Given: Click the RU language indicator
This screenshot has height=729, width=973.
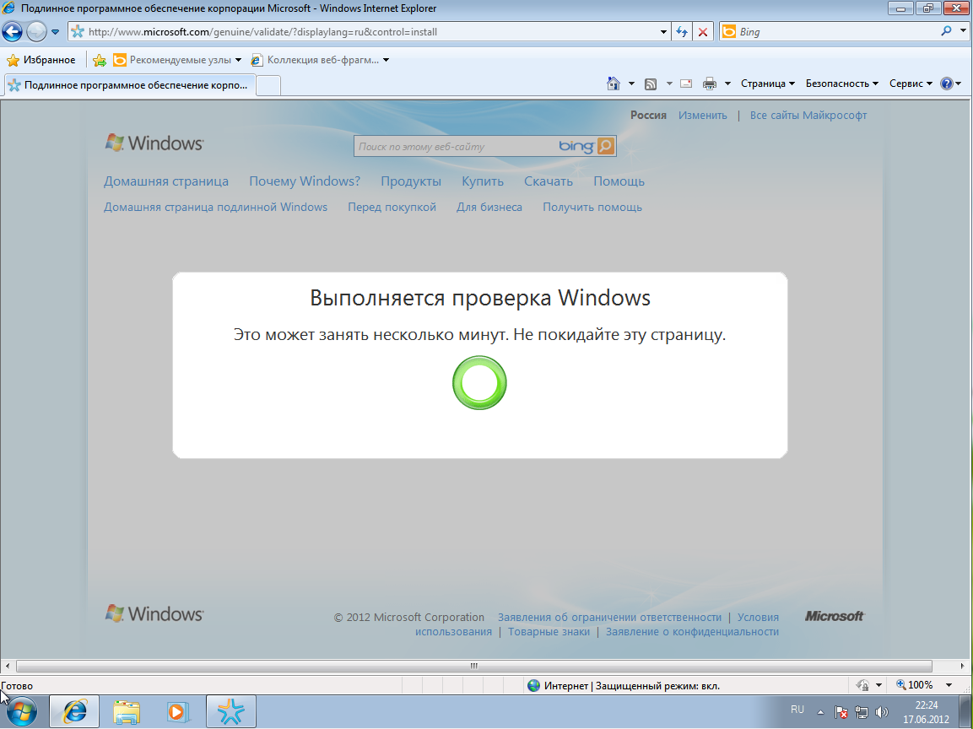Looking at the screenshot, I should (x=797, y=710).
